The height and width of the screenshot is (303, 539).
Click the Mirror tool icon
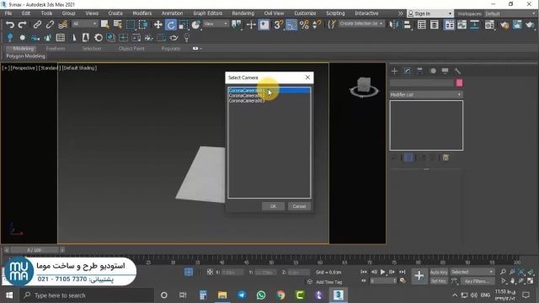pyautogui.click(x=394, y=24)
